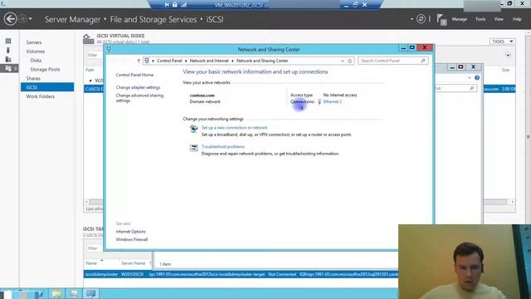The width and height of the screenshot is (531, 299).
Task: Refresh Server Manager with the refresh icon
Action: (x=421, y=19)
